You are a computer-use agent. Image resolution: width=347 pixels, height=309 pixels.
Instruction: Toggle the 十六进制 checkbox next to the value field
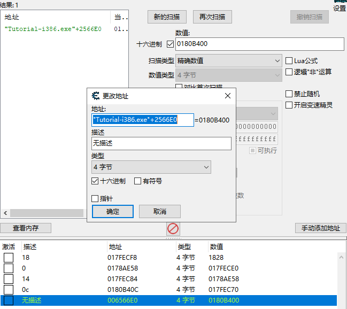tap(170, 44)
